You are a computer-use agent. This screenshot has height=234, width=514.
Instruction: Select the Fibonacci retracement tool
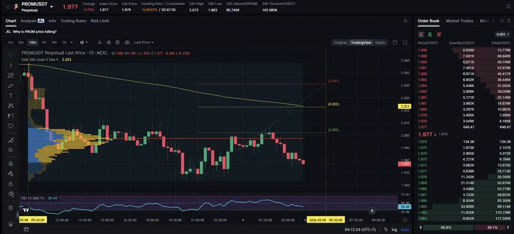(x=10, y=75)
